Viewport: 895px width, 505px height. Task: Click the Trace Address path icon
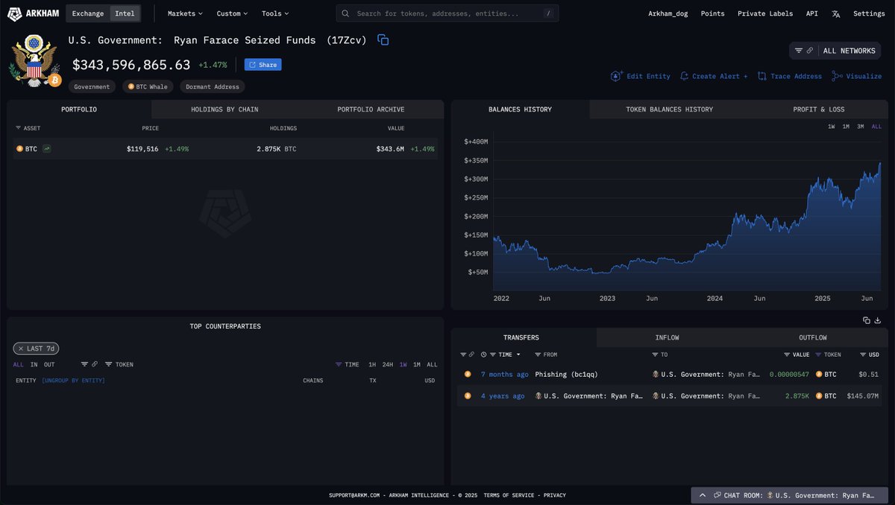(x=761, y=76)
